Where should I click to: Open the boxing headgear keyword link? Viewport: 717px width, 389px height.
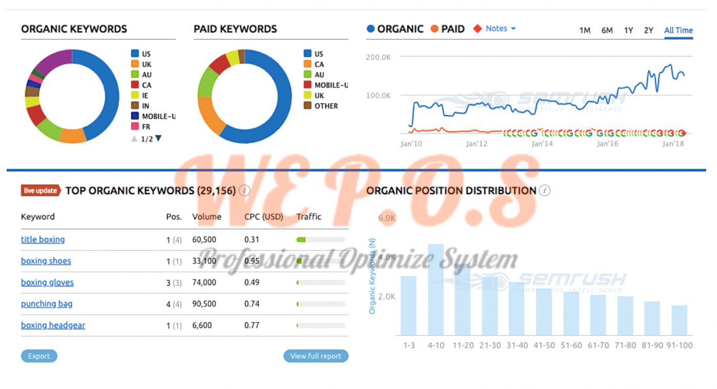coord(53,325)
